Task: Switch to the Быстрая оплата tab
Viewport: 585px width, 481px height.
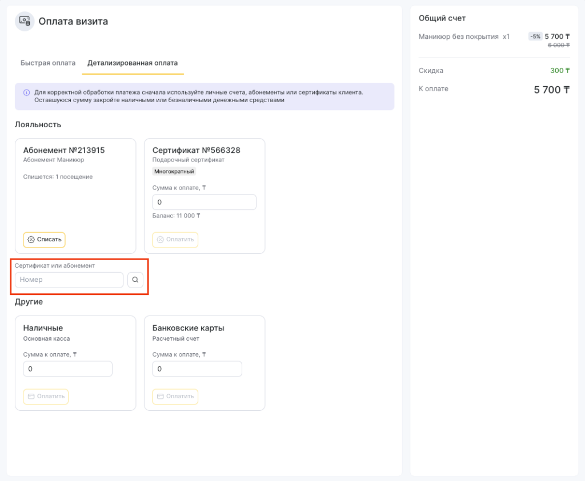Action: point(48,63)
